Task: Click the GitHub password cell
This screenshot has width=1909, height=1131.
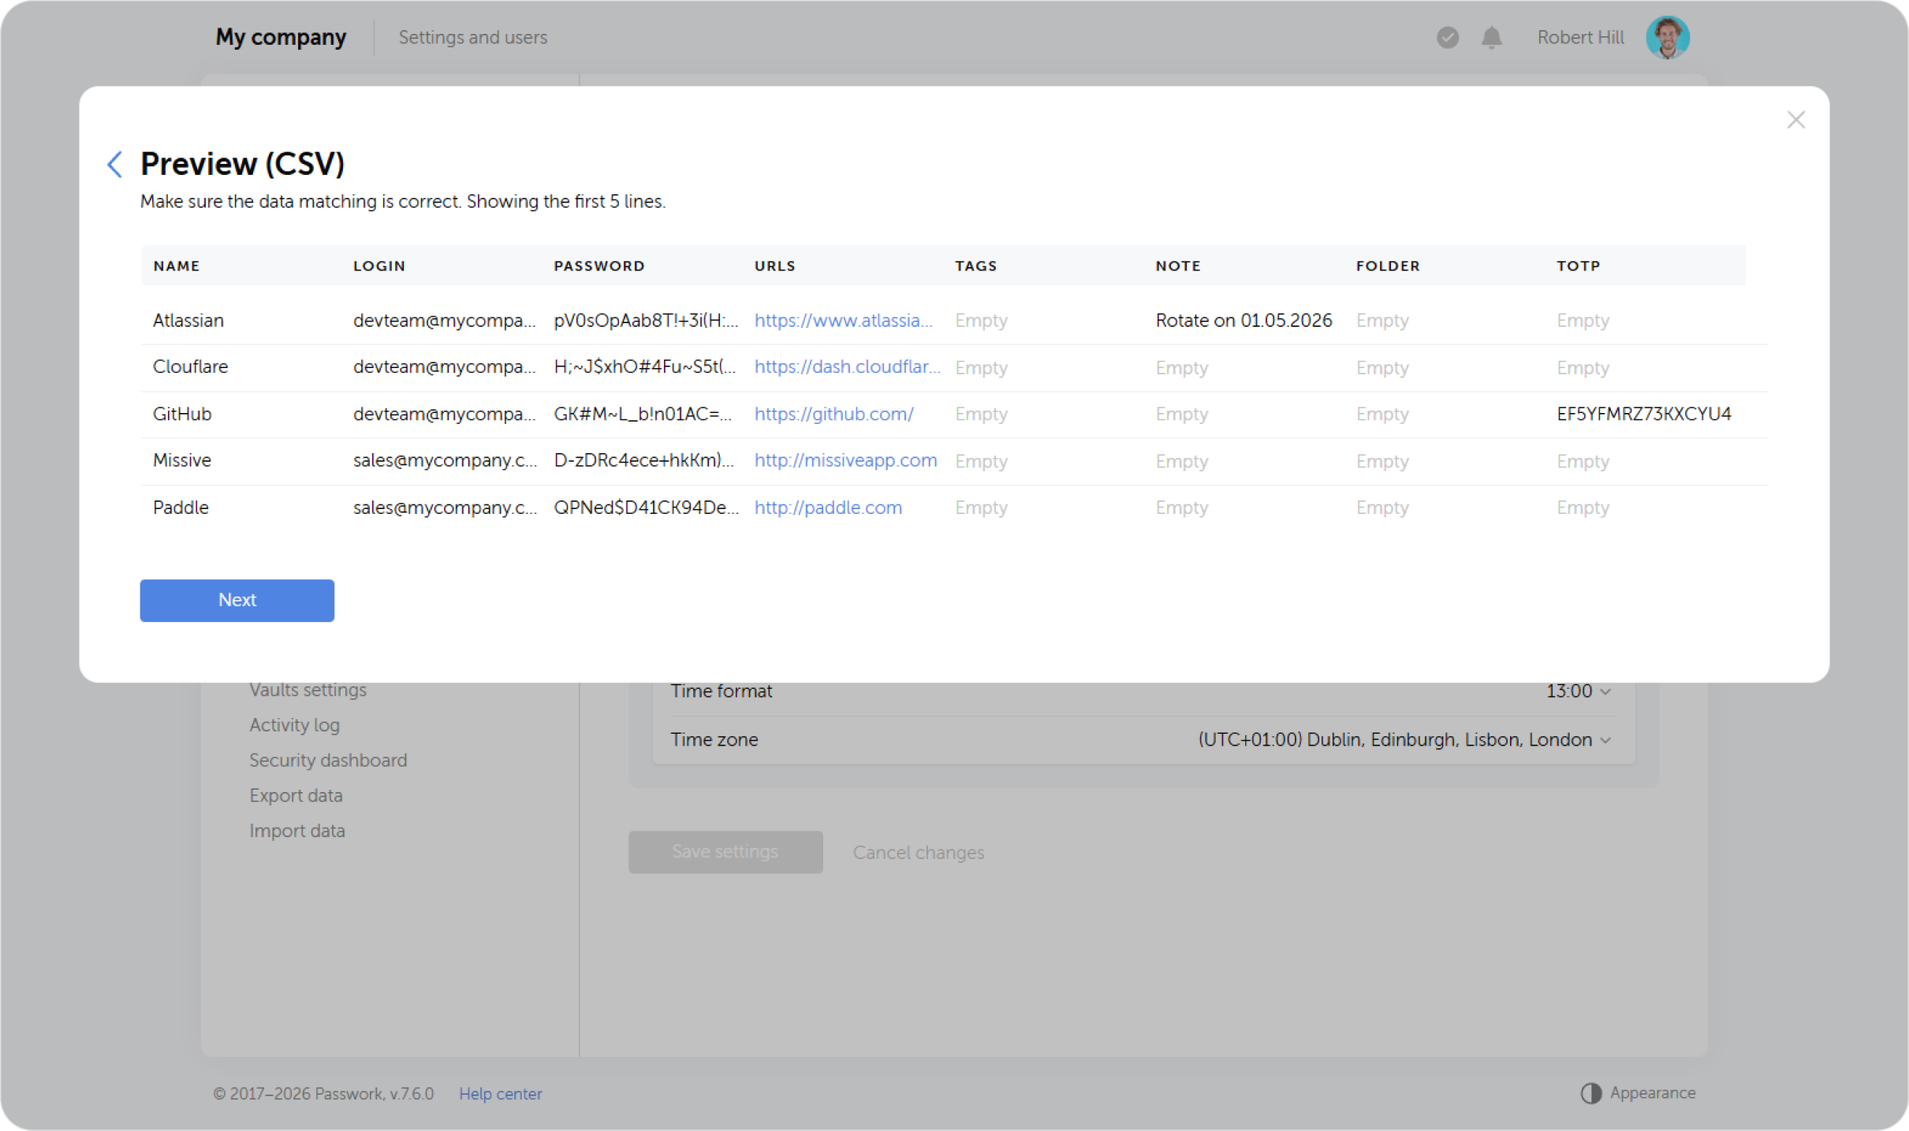Action: coord(643,413)
